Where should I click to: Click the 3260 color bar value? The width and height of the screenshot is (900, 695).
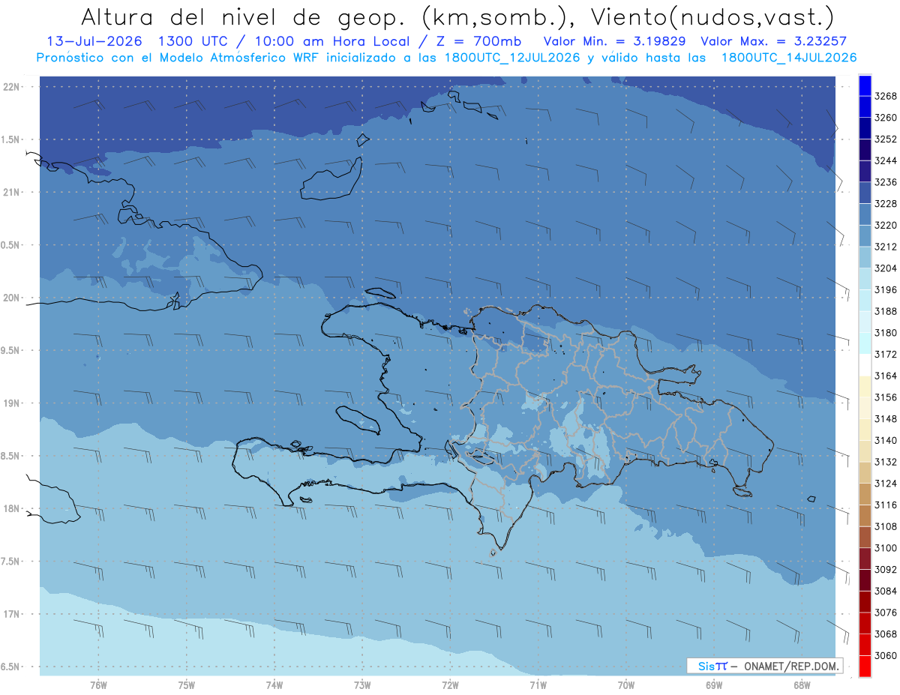pos(886,118)
